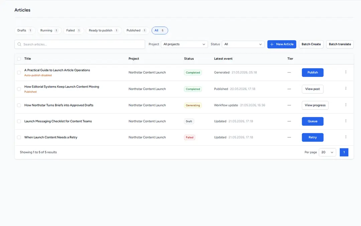Open the more-options menu for A Practical Guide article
This screenshot has height=226, width=361.
(x=346, y=72)
